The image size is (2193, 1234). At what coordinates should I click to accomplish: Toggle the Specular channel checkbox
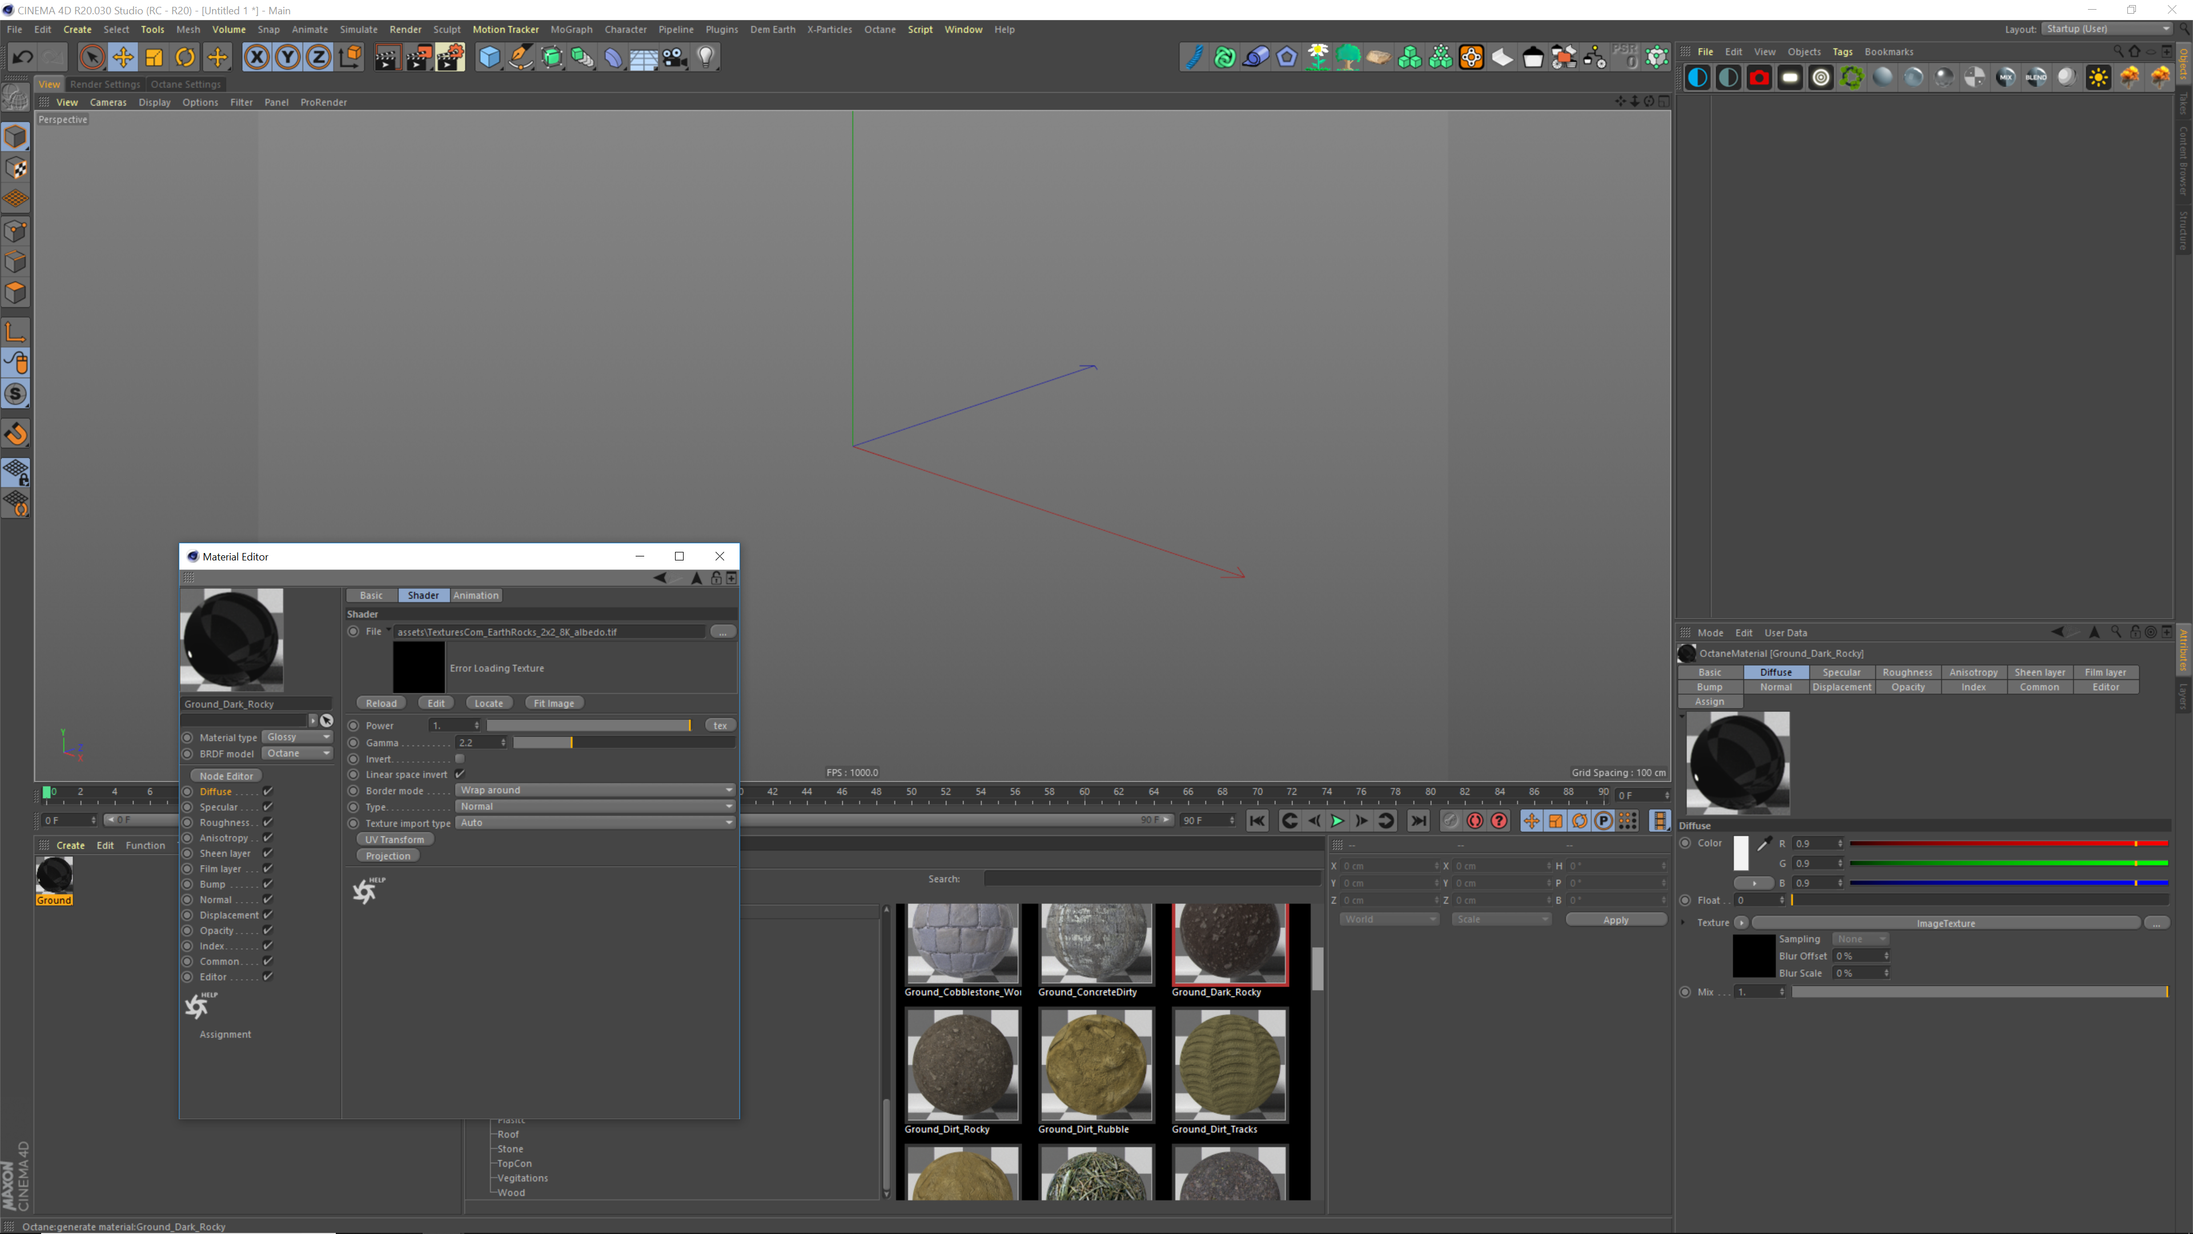coord(267,807)
